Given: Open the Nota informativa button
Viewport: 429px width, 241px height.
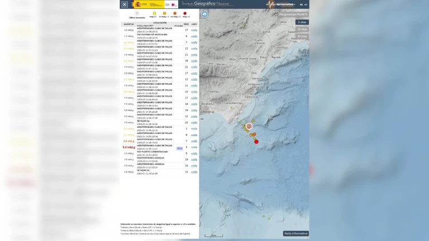Looking at the screenshot, I should click(x=295, y=233).
